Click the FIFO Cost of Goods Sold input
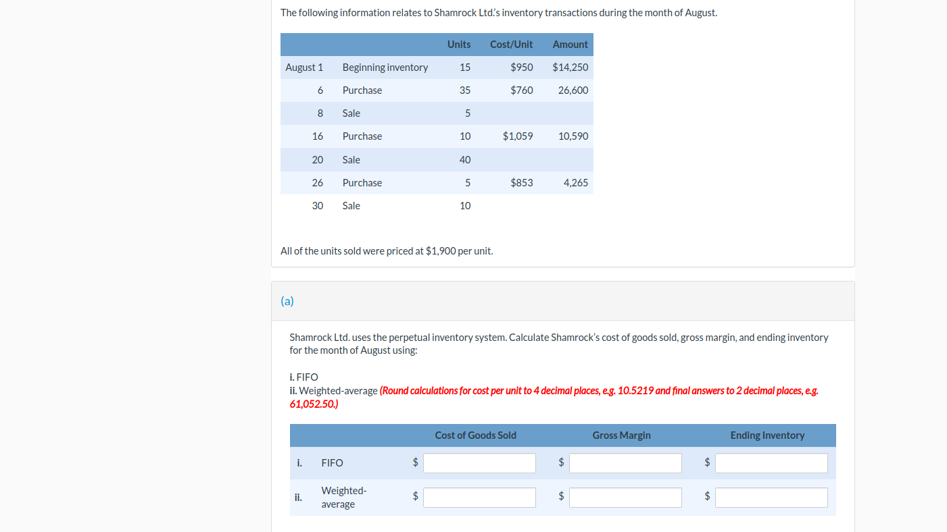The width and height of the screenshot is (947, 532). click(480, 463)
